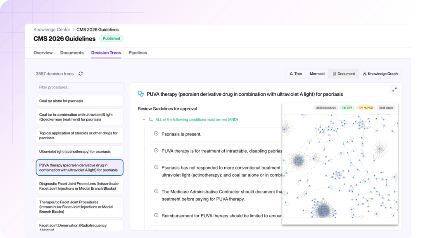Click check icon beside 'Medicare Administrative Contractor'

(156, 191)
